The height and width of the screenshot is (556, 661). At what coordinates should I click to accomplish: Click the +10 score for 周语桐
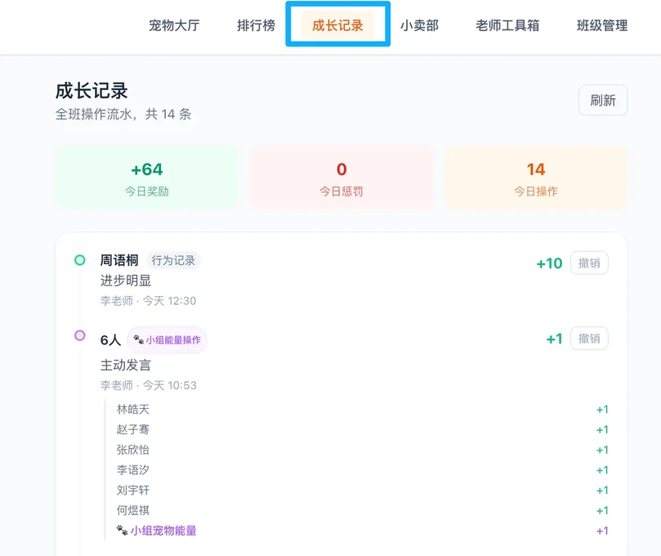549,263
